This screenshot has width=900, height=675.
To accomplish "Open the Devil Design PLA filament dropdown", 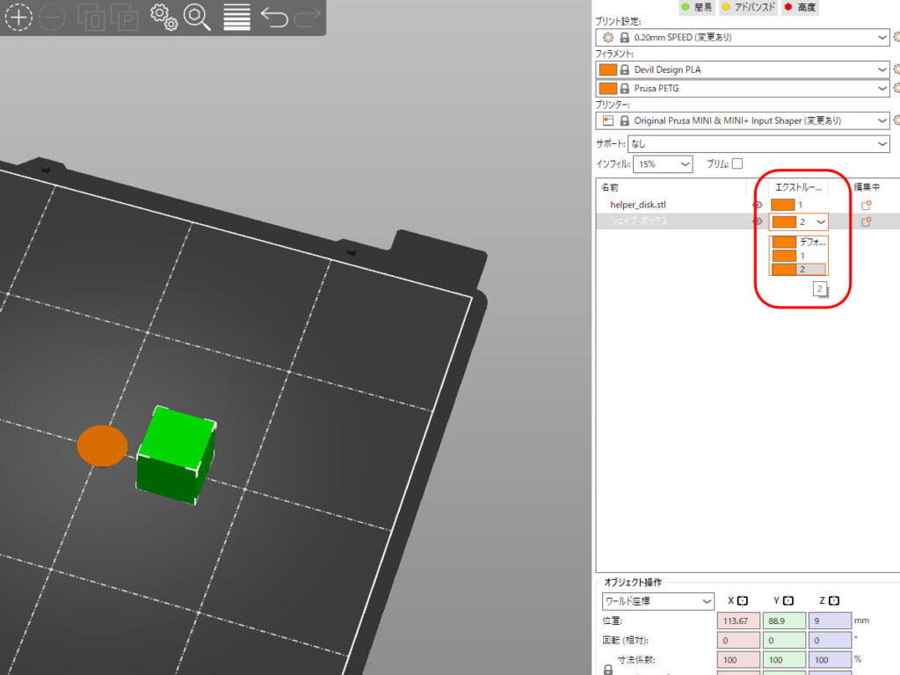I will (743, 69).
